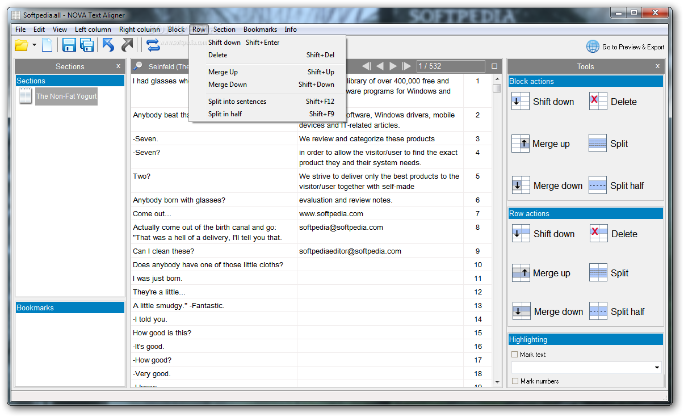Choose Delete in Row menu

click(x=267, y=55)
